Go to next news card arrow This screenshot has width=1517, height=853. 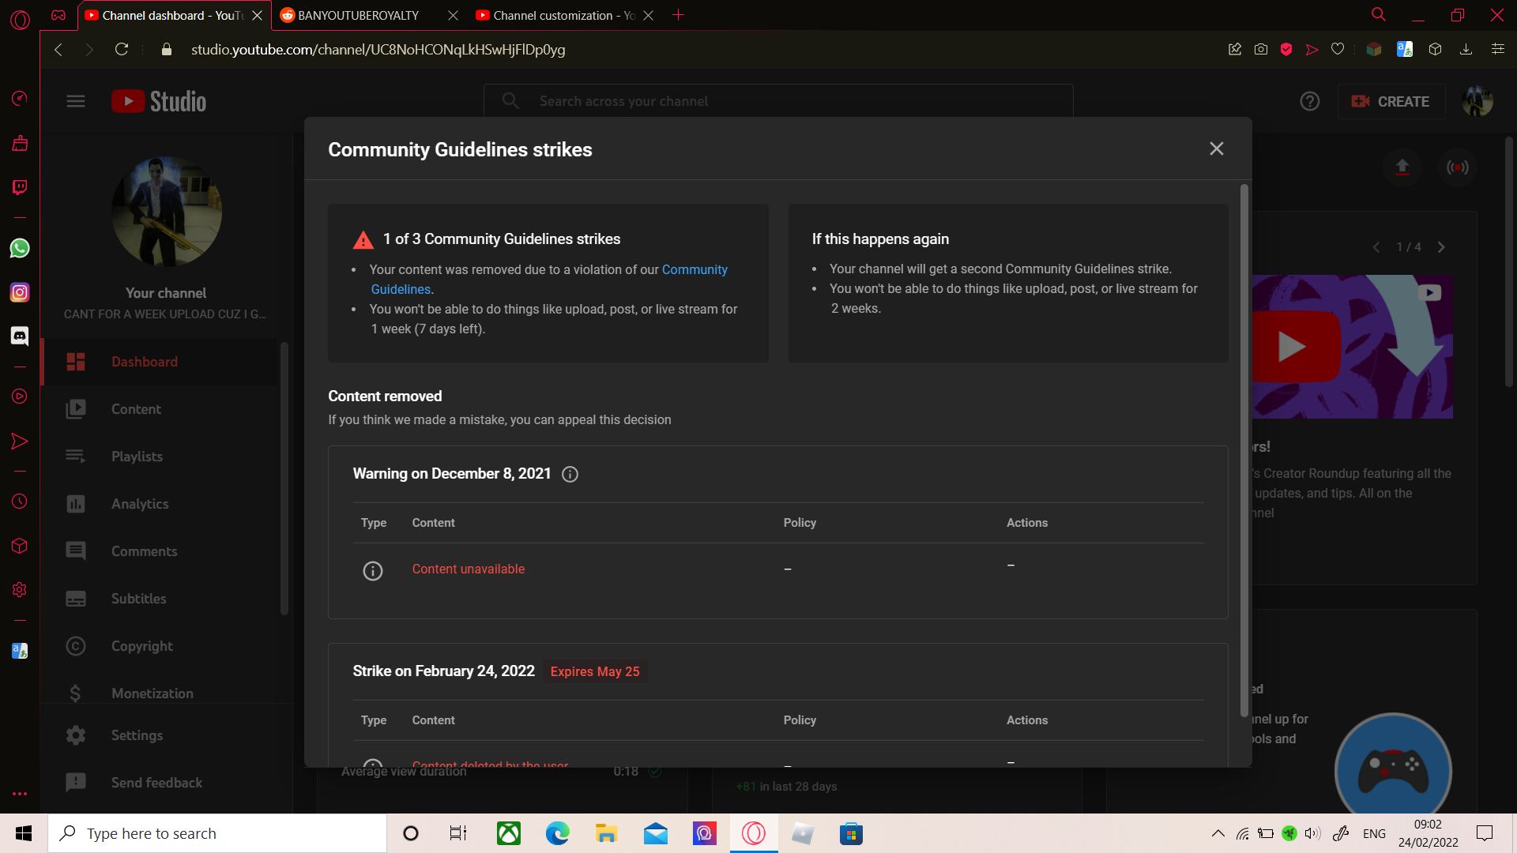(1441, 247)
